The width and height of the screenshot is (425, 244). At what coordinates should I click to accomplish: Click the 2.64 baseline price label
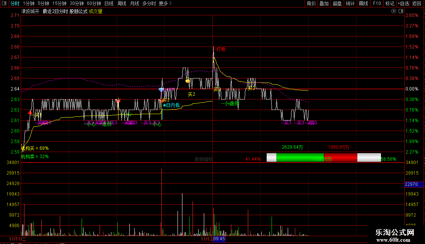[15, 89]
